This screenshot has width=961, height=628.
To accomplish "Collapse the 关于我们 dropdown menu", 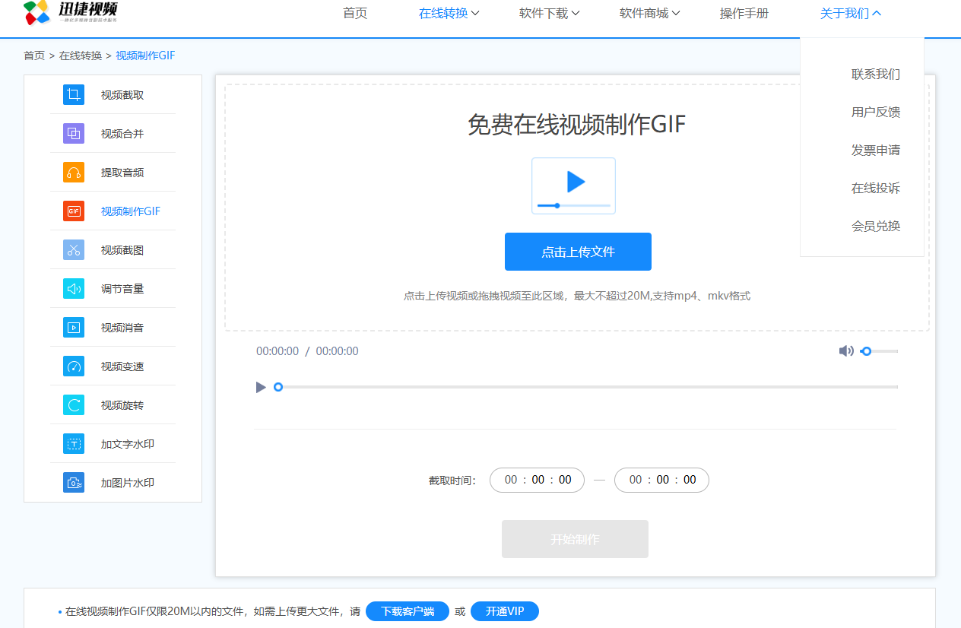I will 850,13.
